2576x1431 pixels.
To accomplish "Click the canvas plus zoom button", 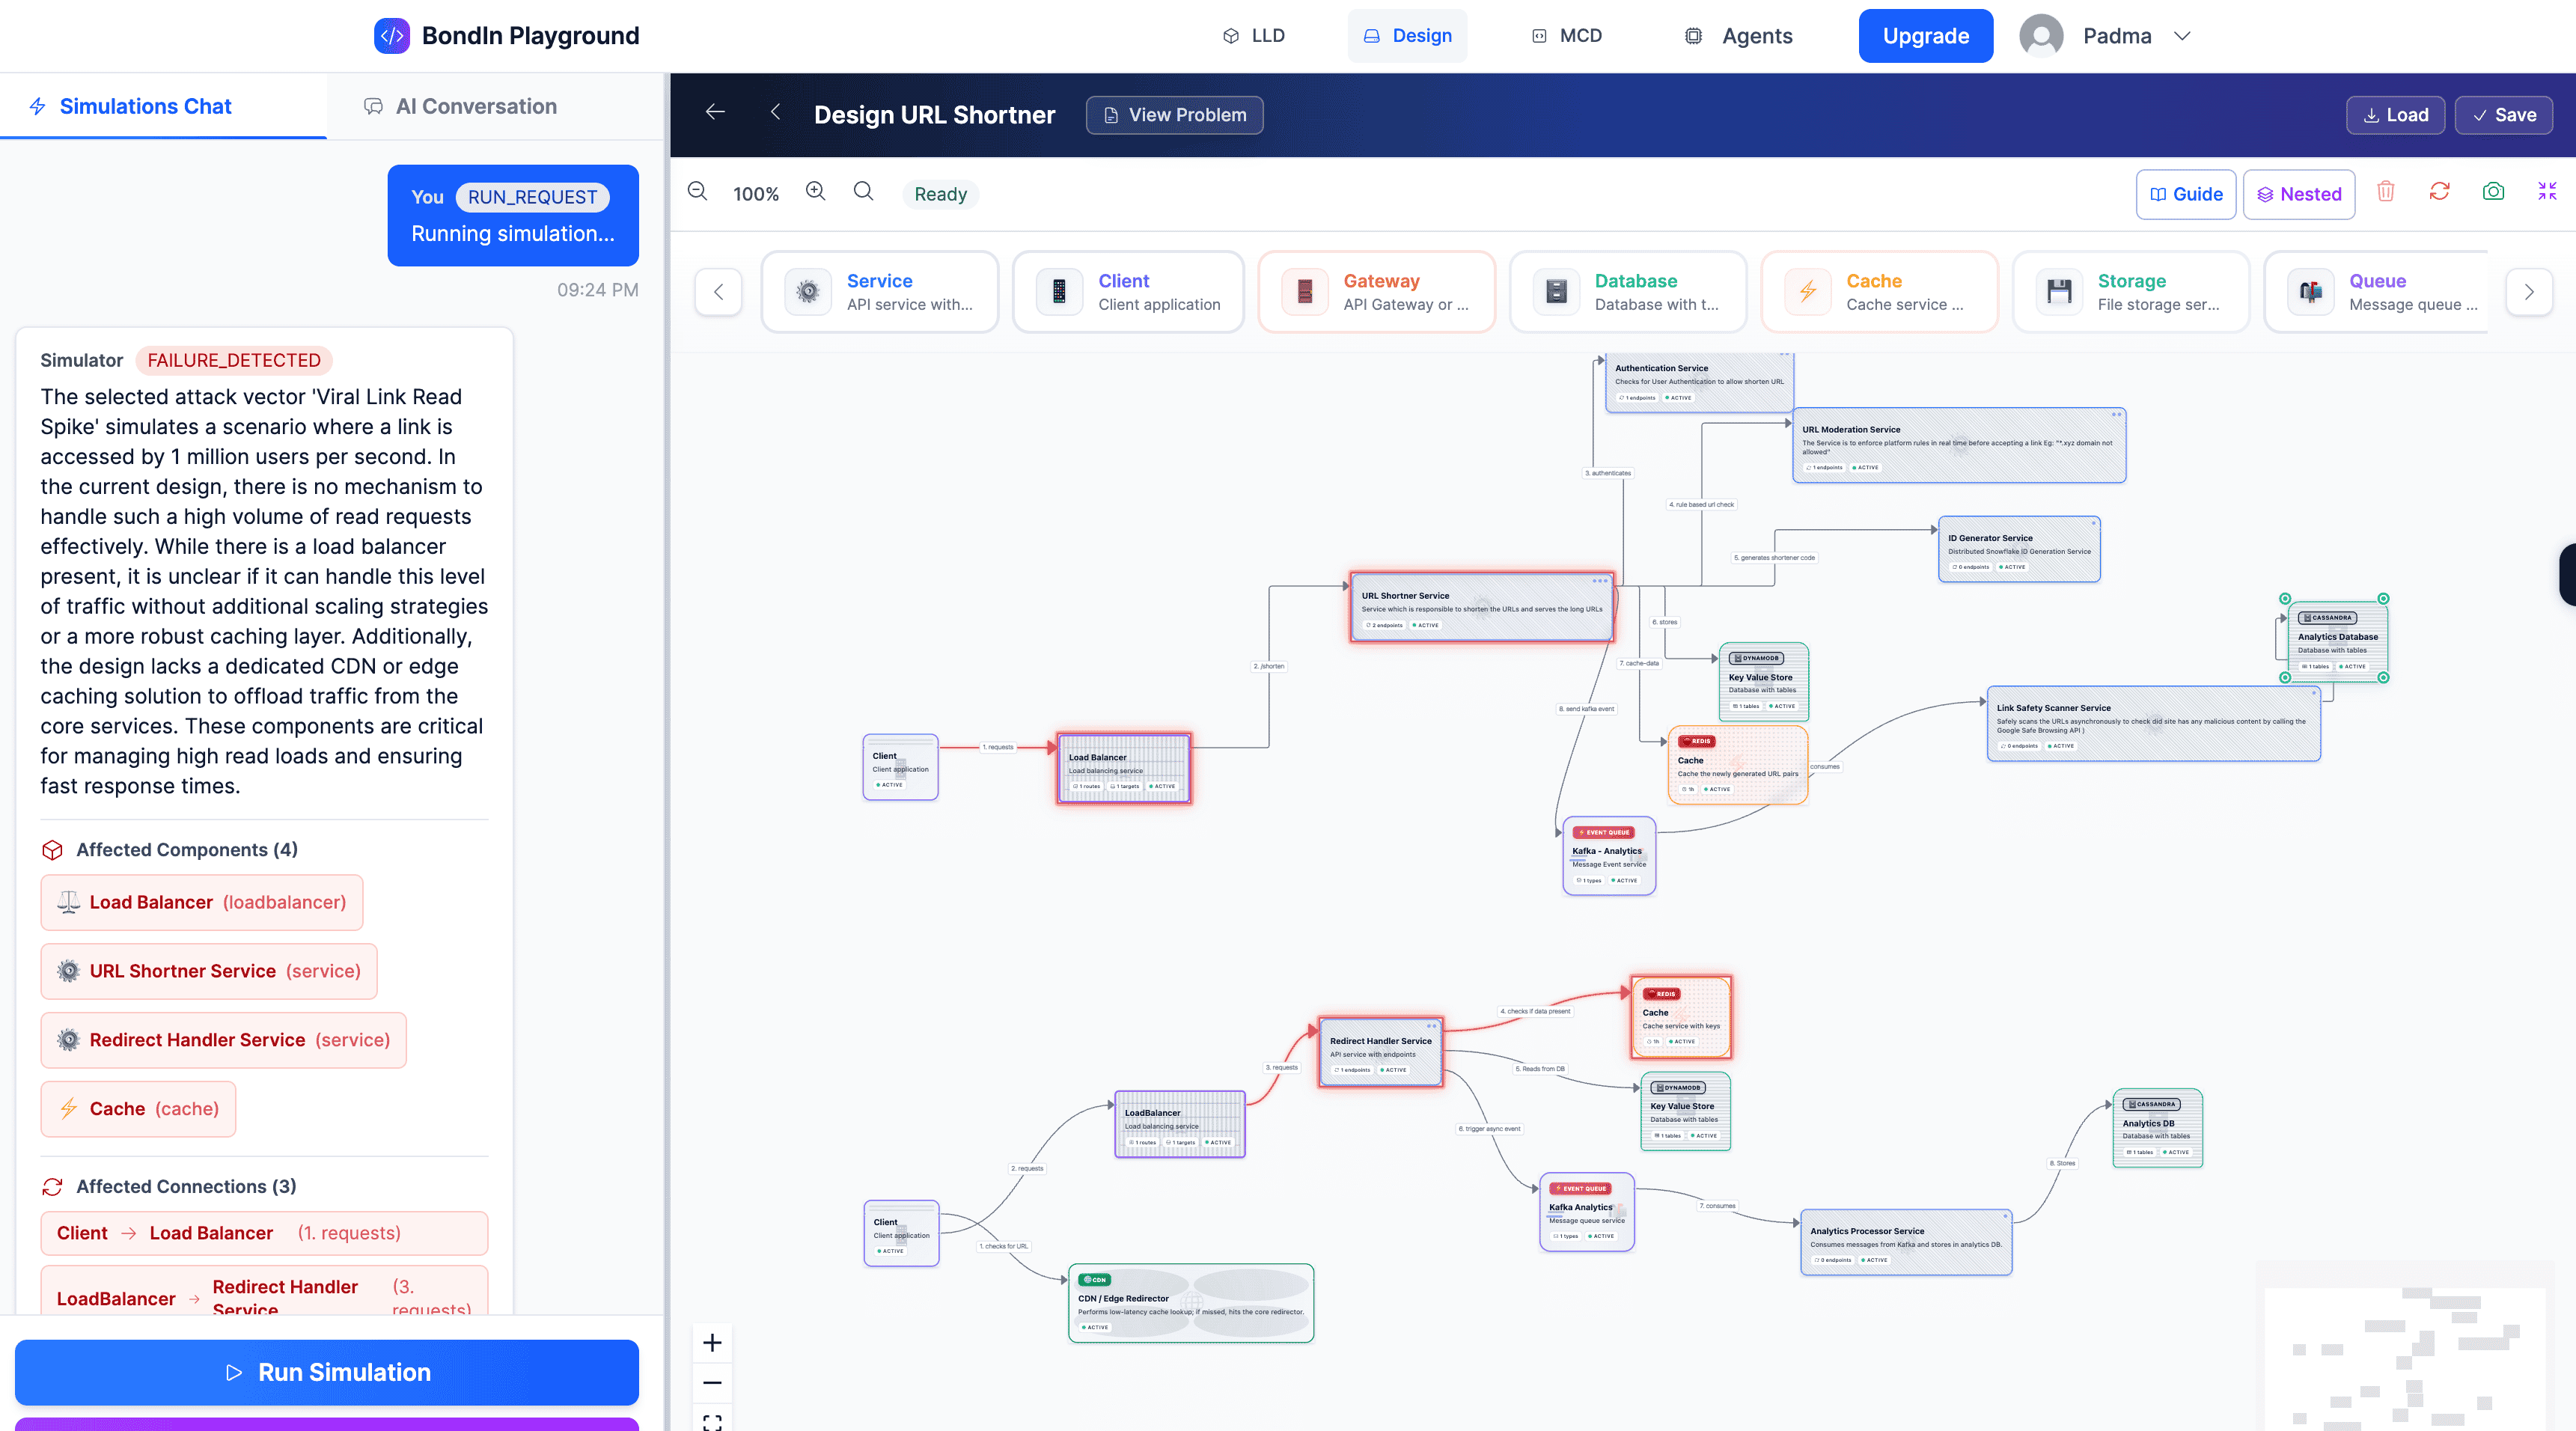I will 712,1342.
